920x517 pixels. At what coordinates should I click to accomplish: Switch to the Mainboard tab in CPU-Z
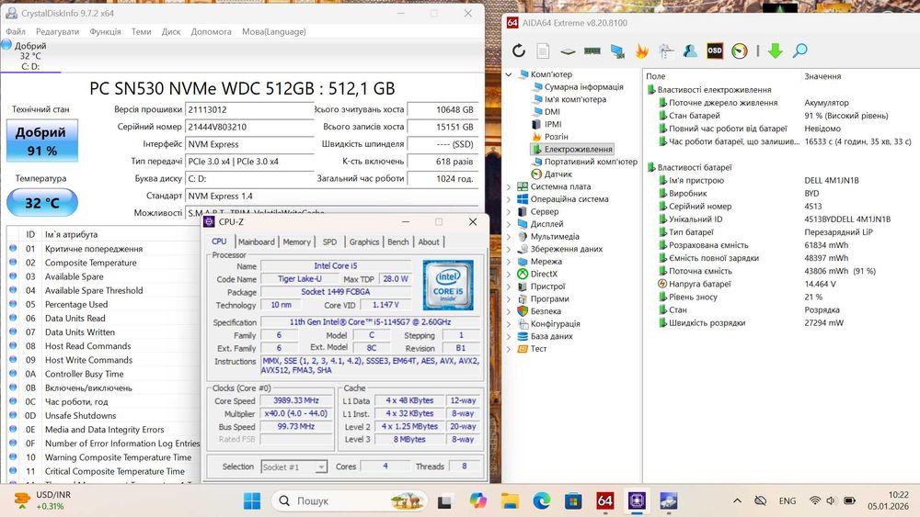[257, 242]
